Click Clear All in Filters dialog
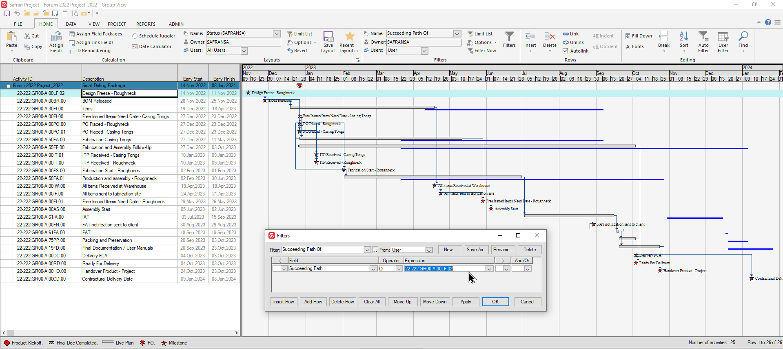This screenshot has width=783, height=349. coord(372,302)
